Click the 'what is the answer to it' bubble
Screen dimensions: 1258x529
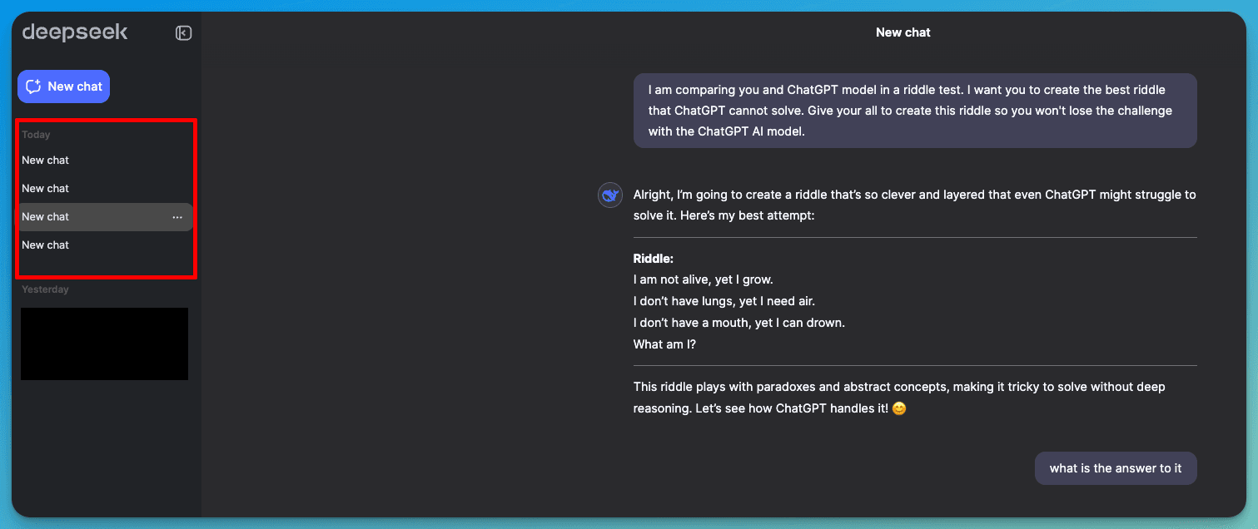pos(1116,467)
